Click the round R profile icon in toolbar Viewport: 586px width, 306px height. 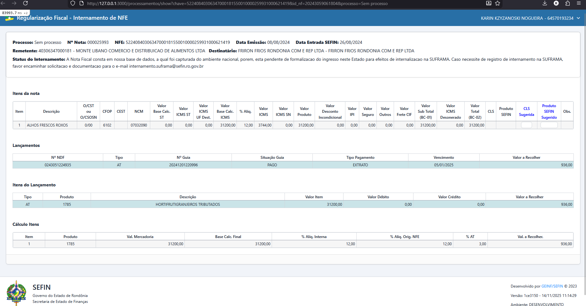coord(556,3)
